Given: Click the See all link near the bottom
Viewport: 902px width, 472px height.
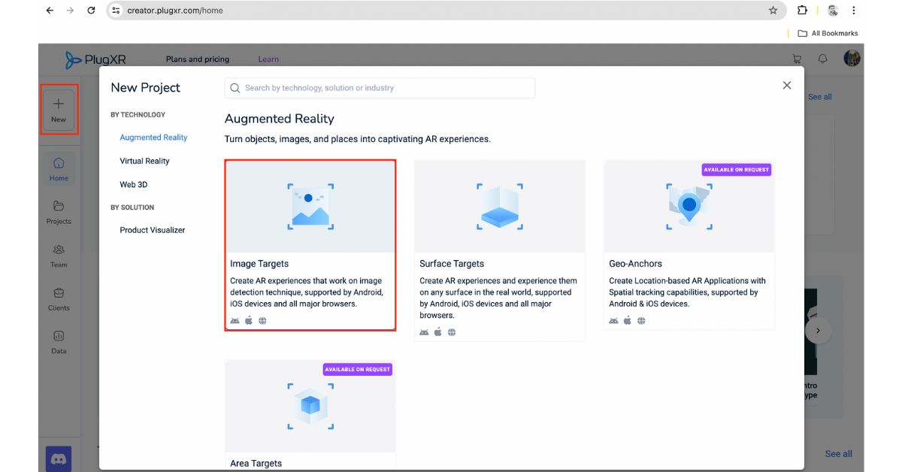Looking at the screenshot, I should [x=839, y=454].
